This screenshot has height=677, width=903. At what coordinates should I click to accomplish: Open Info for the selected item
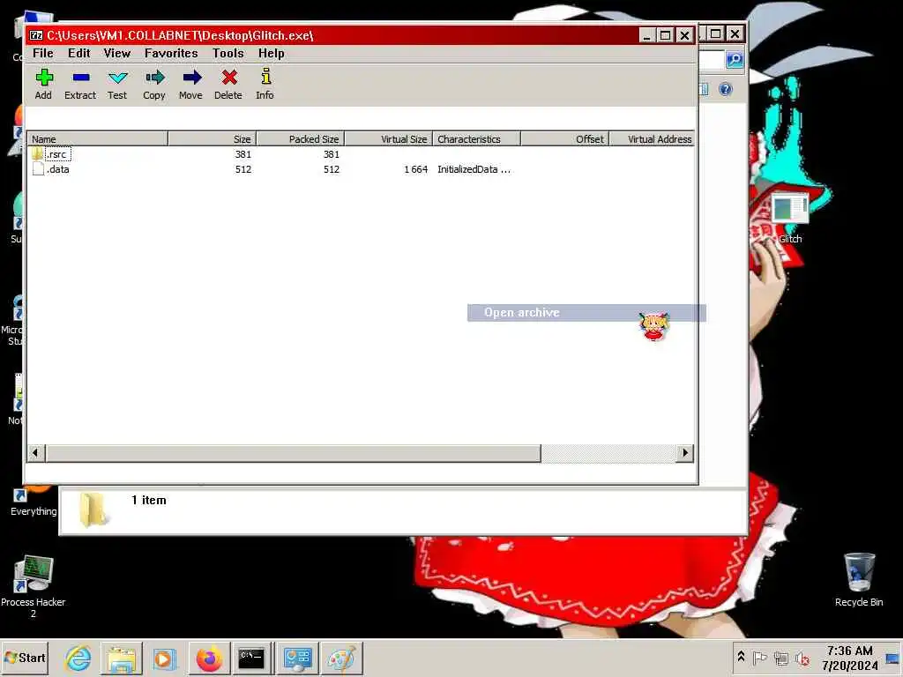point(265,84)
